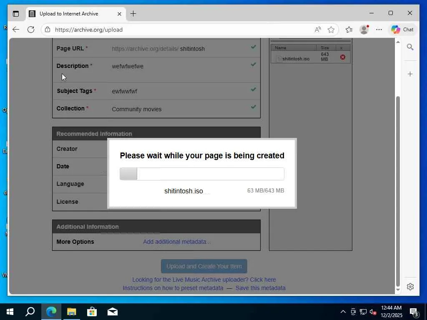
Task: Click the page vertical scrollbar thumb
Action: tap(398, 190)
